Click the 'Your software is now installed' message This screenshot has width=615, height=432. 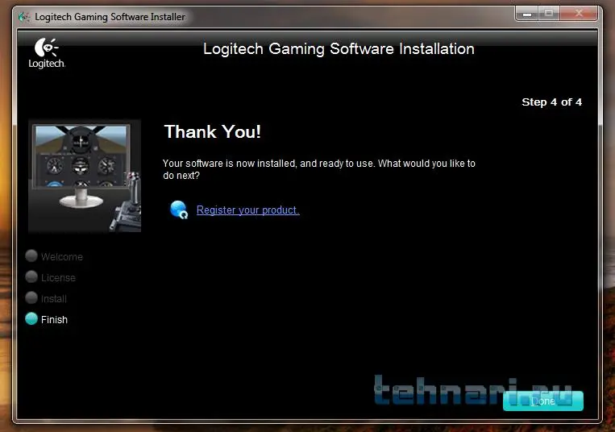[319, 169]
